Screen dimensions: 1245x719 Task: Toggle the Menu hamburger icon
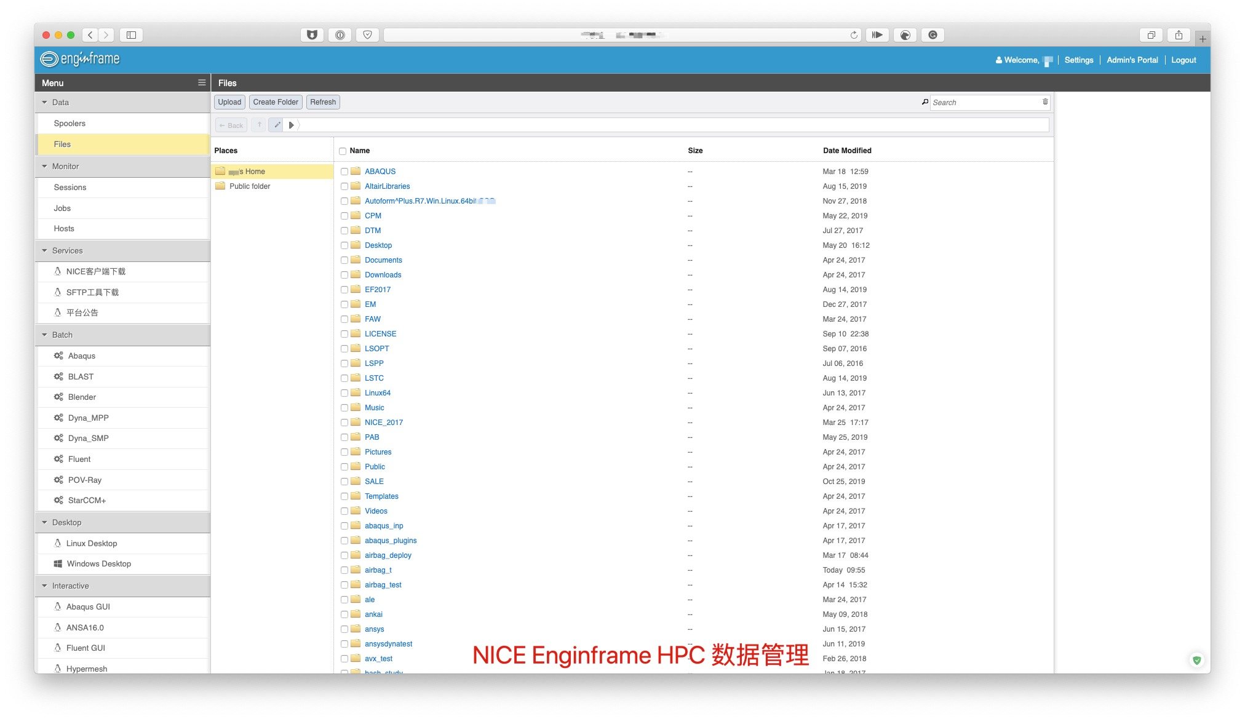(201, 82)
